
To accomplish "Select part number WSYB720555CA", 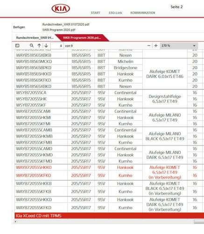I will click(31, 93).
